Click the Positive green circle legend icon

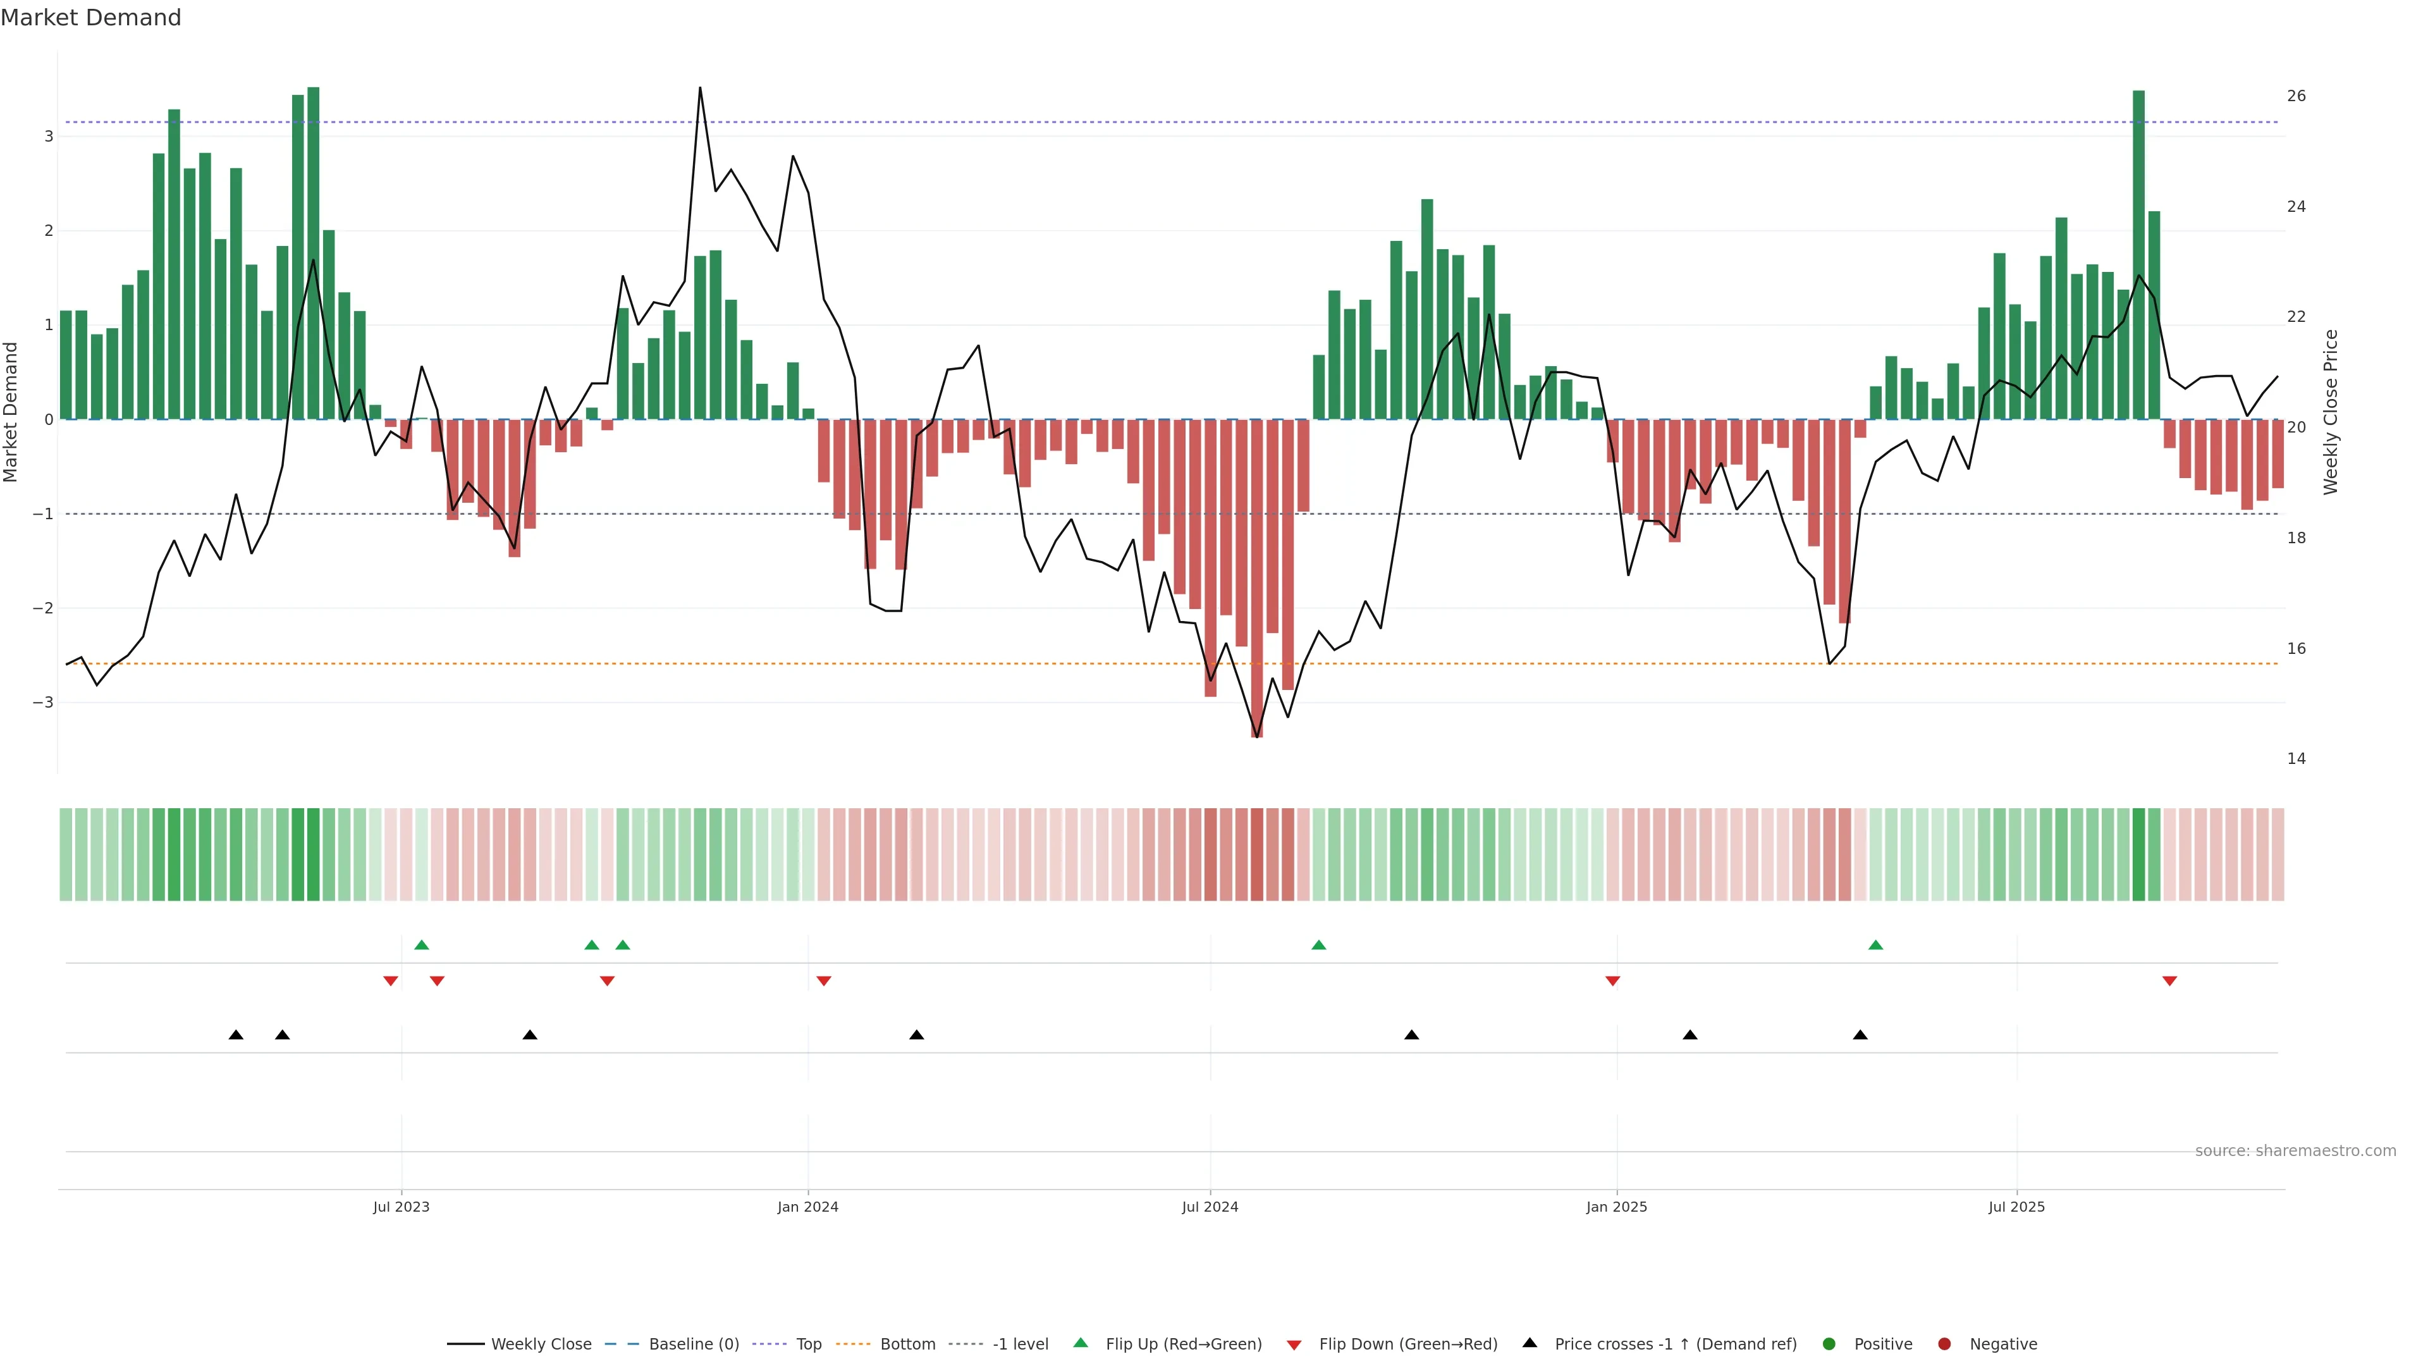[1829, 1344]
